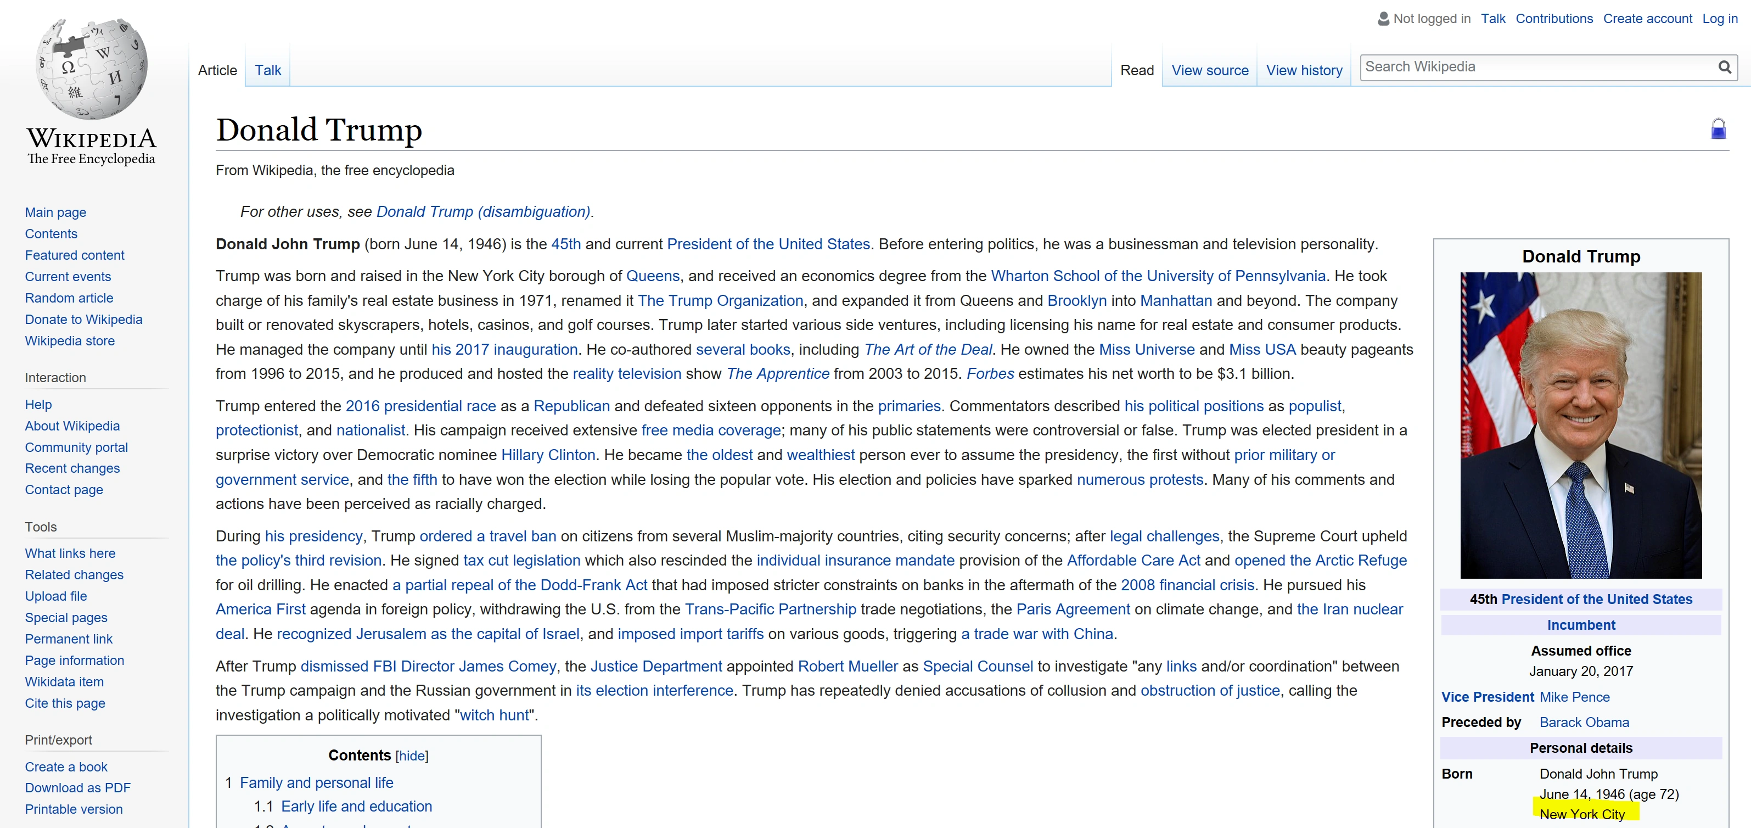
Task: Jump to Early life and education
Action: [356, 806]
